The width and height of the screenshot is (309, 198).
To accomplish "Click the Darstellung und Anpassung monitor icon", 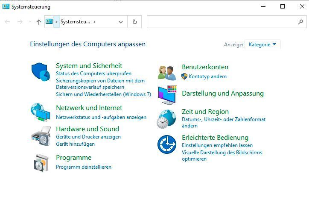I will (x=167, y=95).
